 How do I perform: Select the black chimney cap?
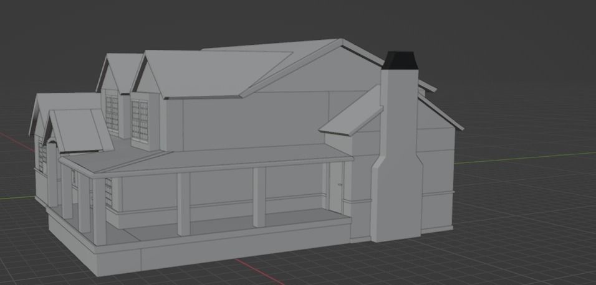tap(400, 60)
